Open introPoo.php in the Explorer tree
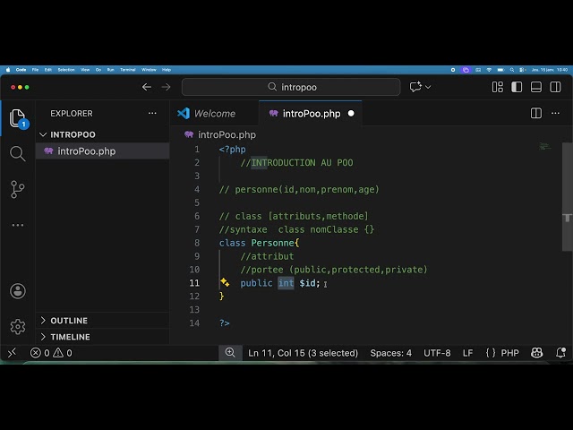 click(102, 151)
